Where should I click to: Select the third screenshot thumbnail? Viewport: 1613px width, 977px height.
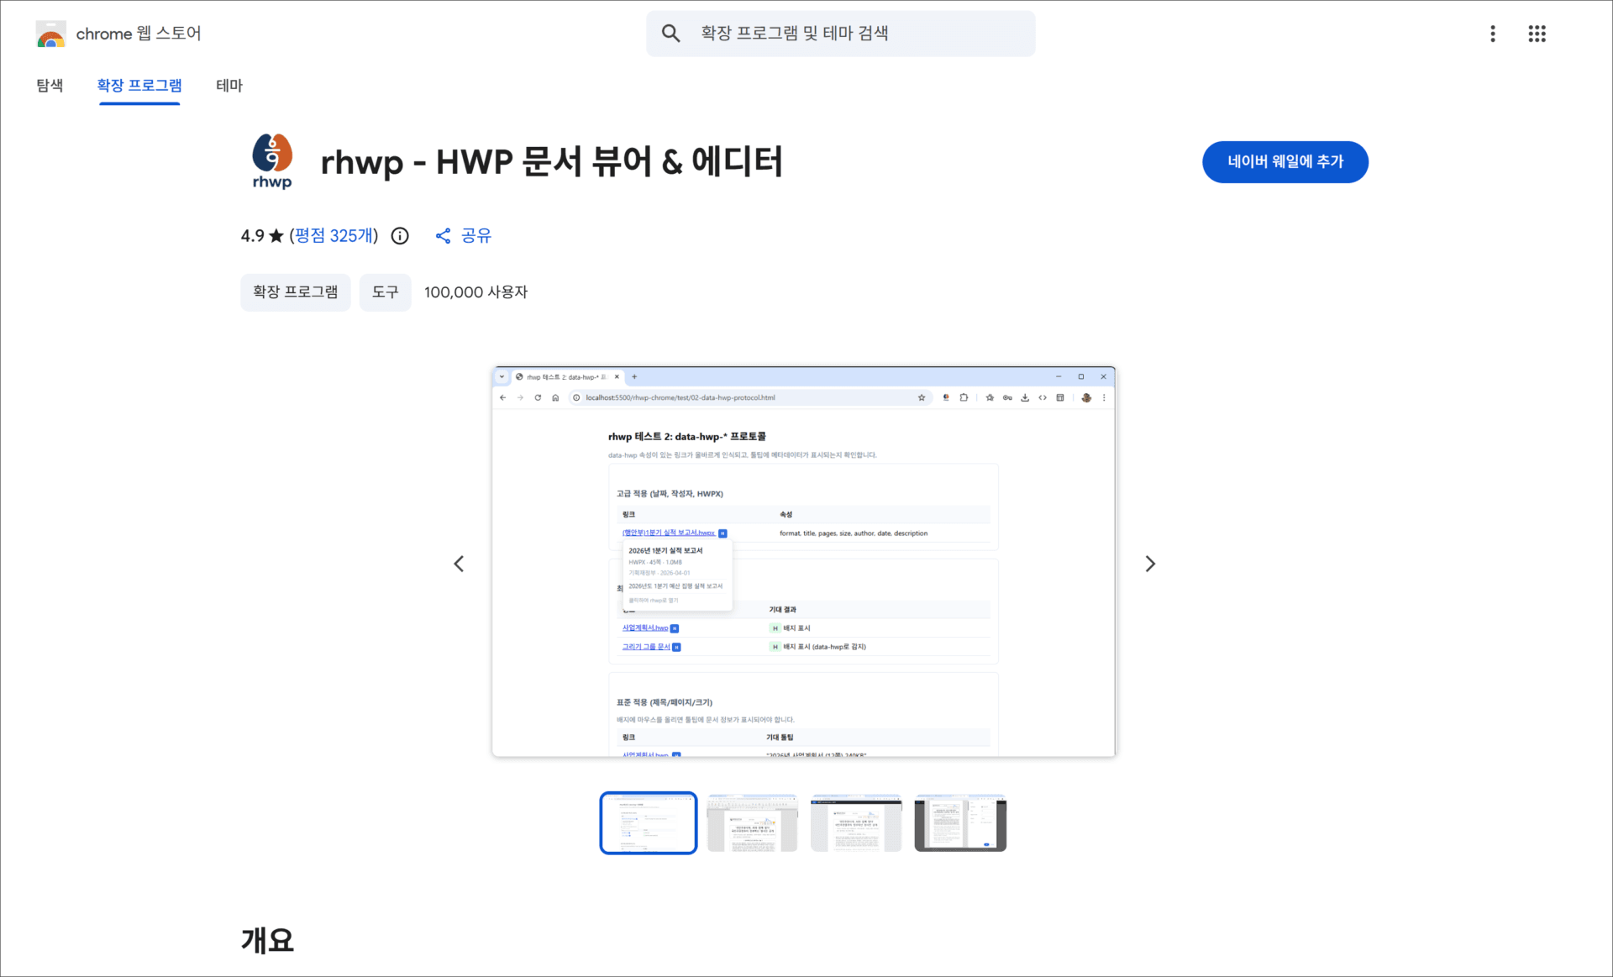(856, 822)
